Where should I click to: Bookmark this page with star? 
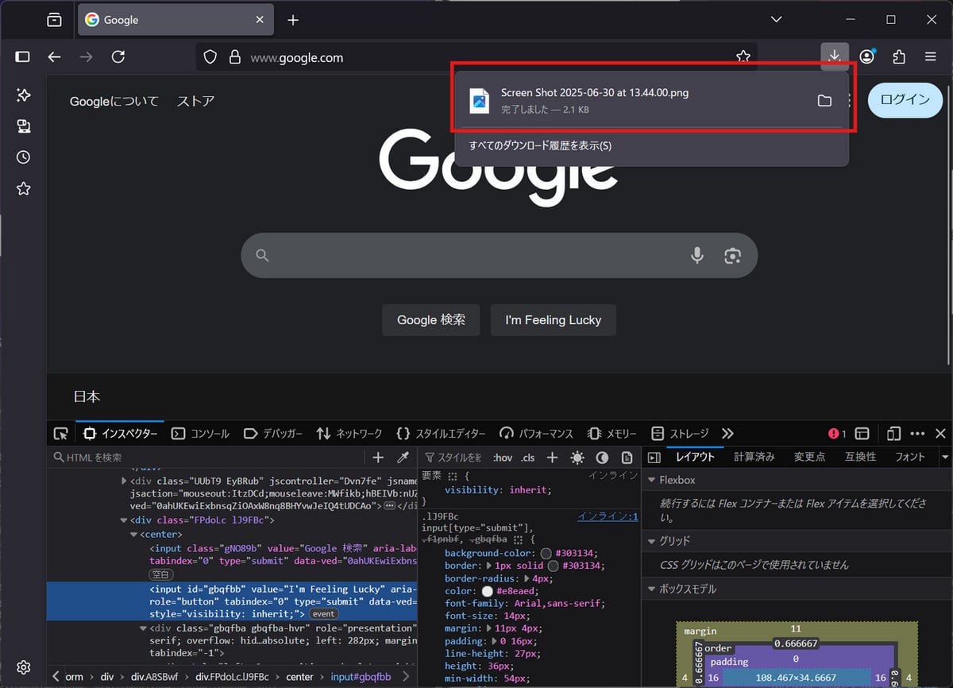pos(743,57)
